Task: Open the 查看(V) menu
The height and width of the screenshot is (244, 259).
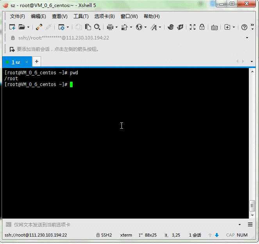Action: (x=60, y=16)
